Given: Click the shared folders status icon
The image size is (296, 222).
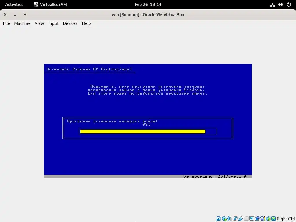Looking at the screenshot, I should [246, 219].
